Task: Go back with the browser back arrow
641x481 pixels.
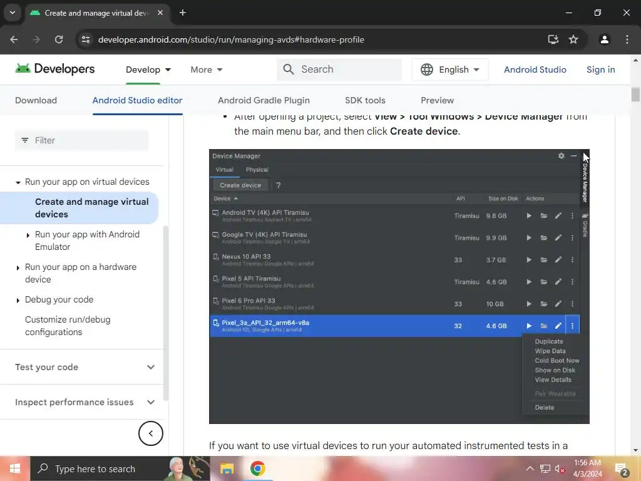Action: click(14, 39)
